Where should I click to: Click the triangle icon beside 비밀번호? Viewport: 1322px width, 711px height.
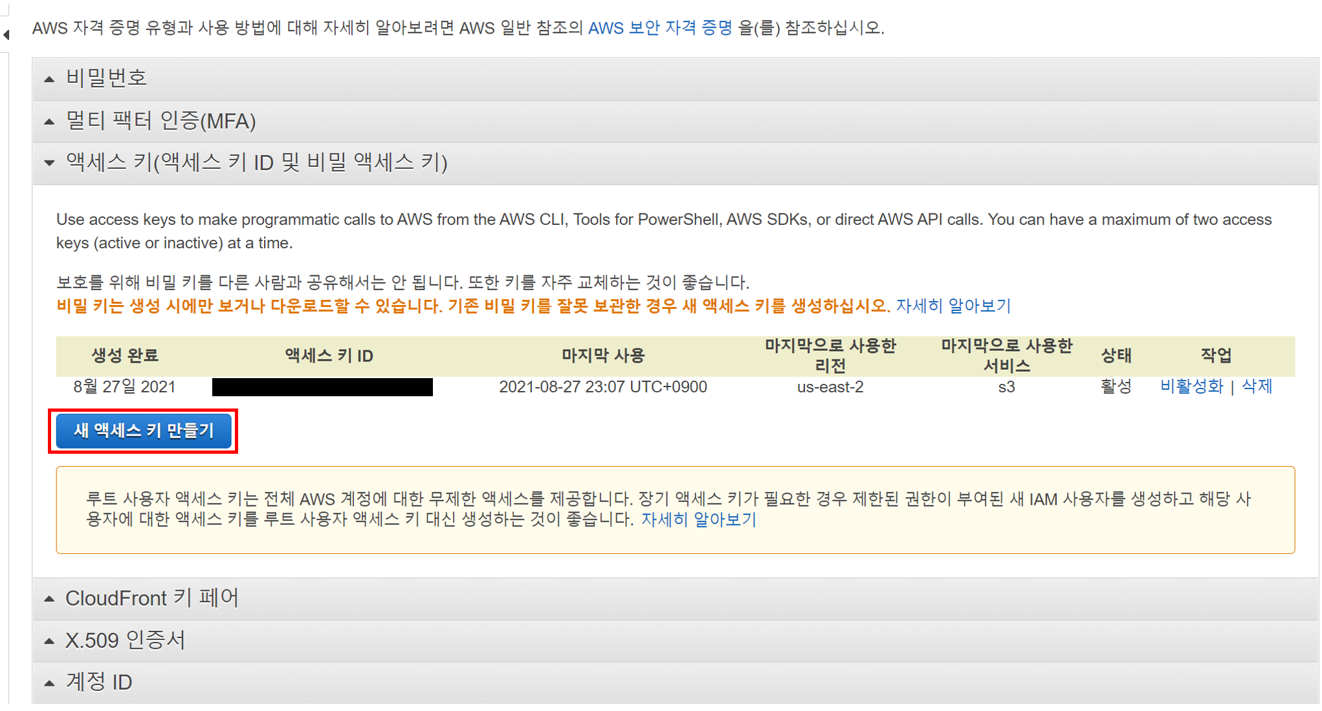point(49,79)
